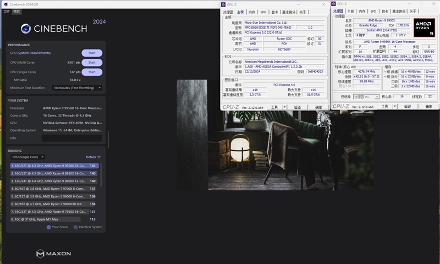Click the Info text field
The width and height of the screenshot is (440, 264).
[72, 138]
